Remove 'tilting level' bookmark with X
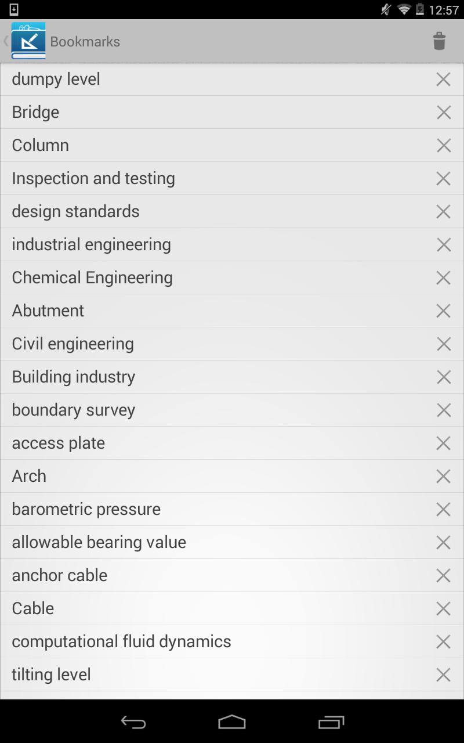464x743 pixels. point(443,675)
